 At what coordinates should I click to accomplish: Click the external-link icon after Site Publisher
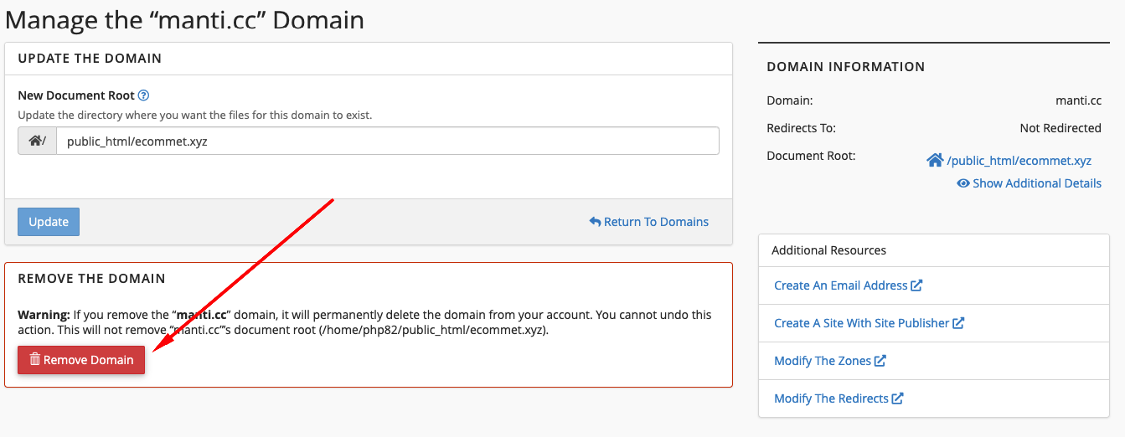click(958, 323)
